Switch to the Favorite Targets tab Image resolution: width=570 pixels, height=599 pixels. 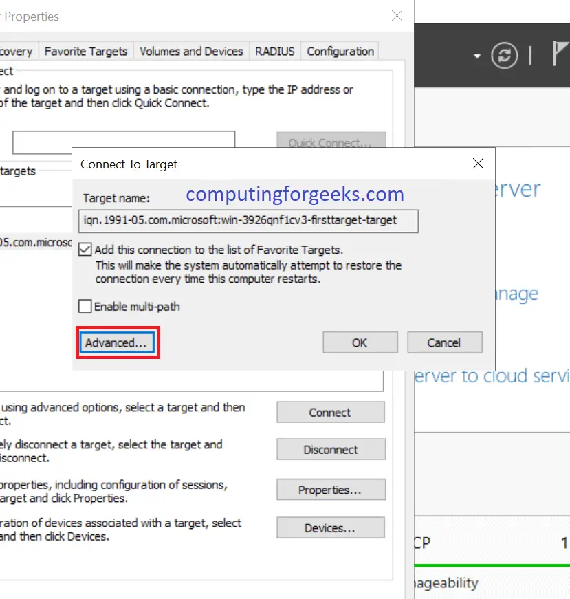pos(86,51)
